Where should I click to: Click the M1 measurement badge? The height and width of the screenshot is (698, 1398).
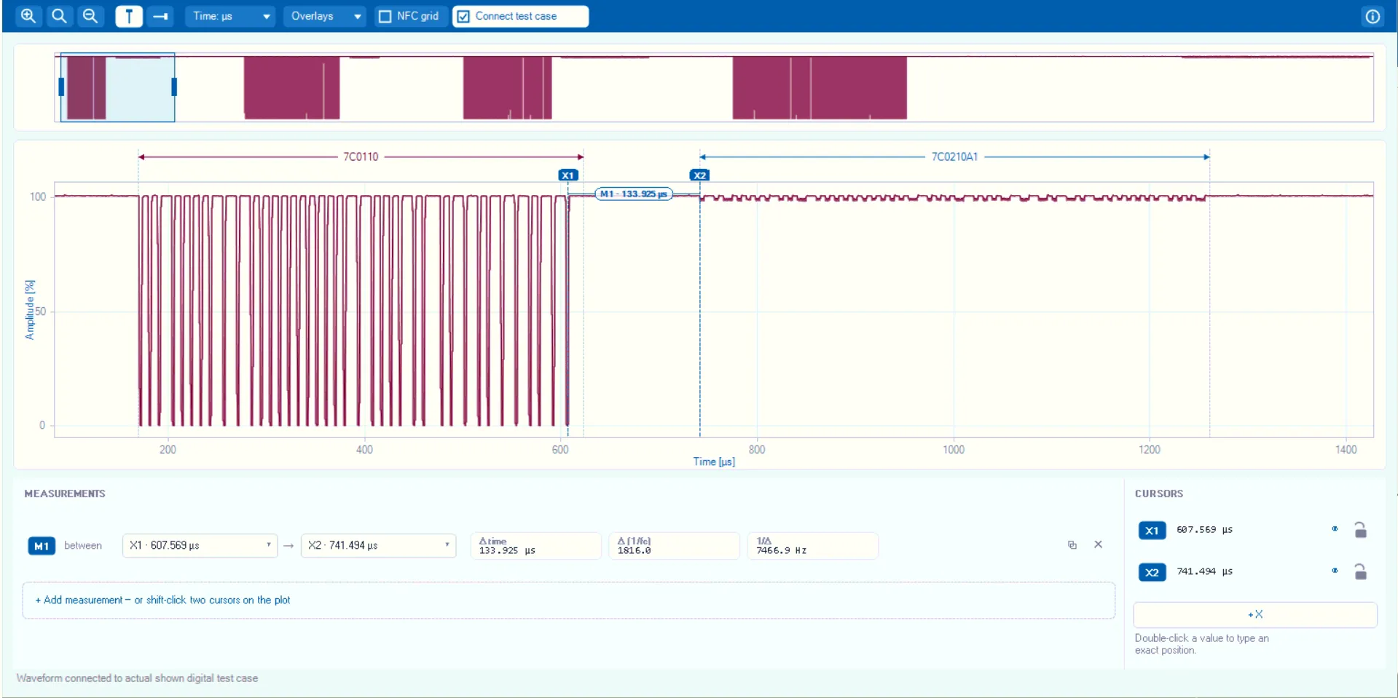pos(42,546)
